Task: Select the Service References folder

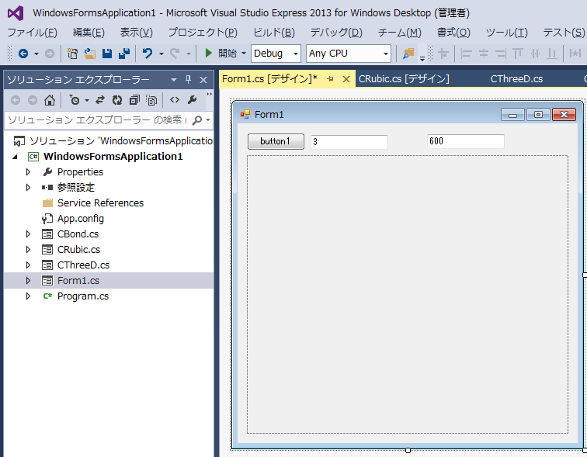Action: [100, 203]
